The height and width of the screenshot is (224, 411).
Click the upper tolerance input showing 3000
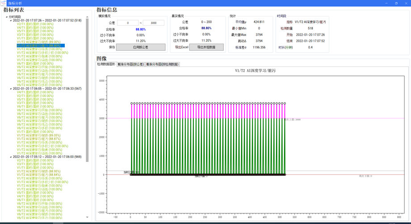pos(154,23)
